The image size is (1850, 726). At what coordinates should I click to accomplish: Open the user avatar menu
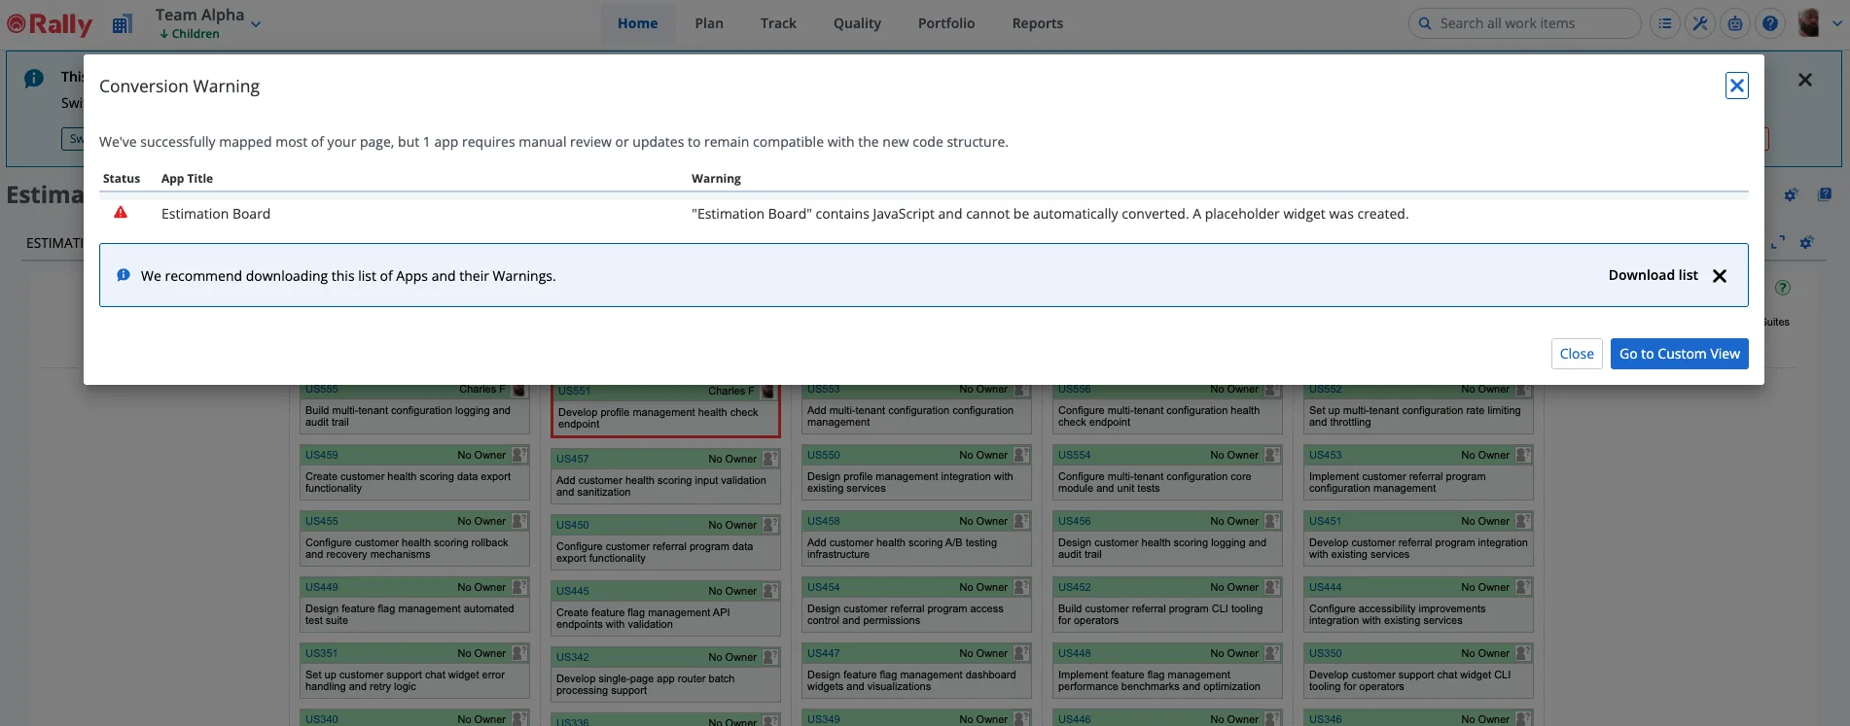click(1809, 23)
